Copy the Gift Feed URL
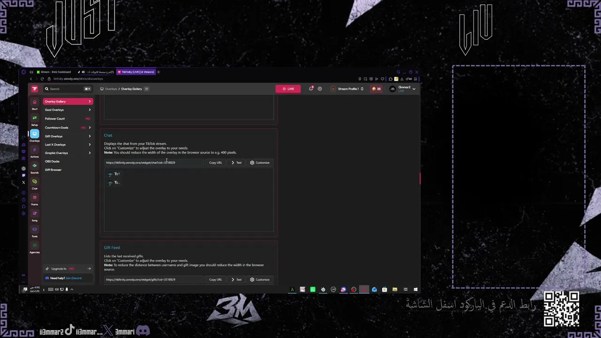The image size is (601, 338). point(216,279)
